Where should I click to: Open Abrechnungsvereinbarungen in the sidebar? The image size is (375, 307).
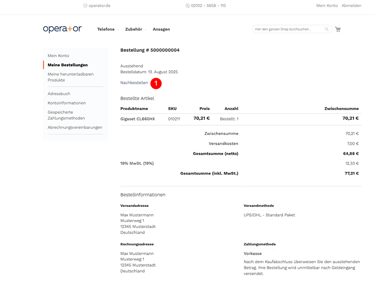pos(75,127)
